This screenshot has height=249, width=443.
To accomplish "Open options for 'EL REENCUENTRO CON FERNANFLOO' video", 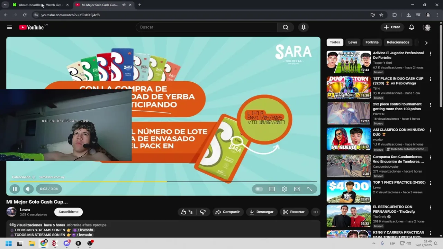I will [431, 207].
